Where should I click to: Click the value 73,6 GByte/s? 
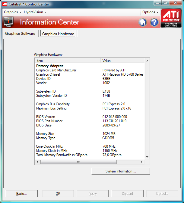click(112, 155)
